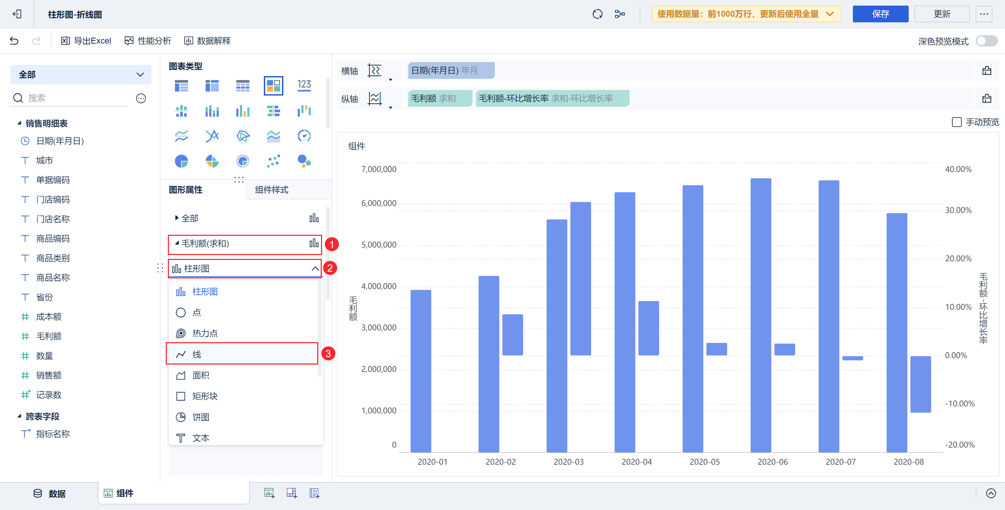This screenshot has height=510, width=1005.
Task: Click the refresh circle icon in header
Action: coord(597,14)
